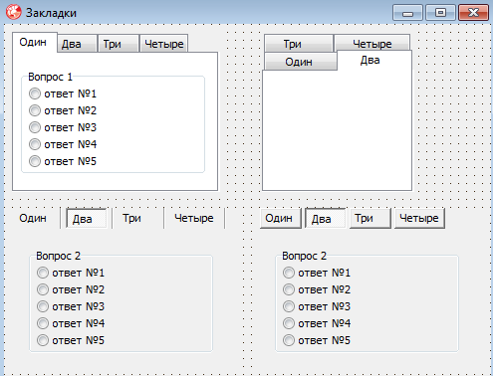
Task: Open the Четыре tab in the top-left panel
Action: point(164,44)
